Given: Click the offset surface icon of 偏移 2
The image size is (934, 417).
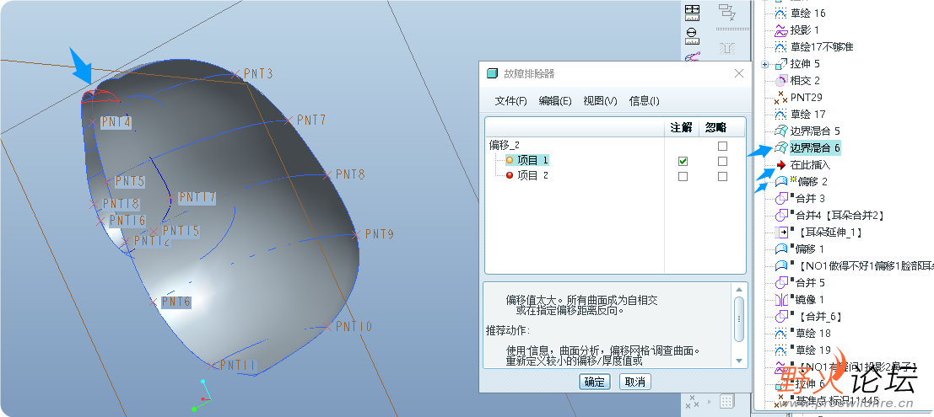Looking at the screenshot, I should (x=781, y=181).
